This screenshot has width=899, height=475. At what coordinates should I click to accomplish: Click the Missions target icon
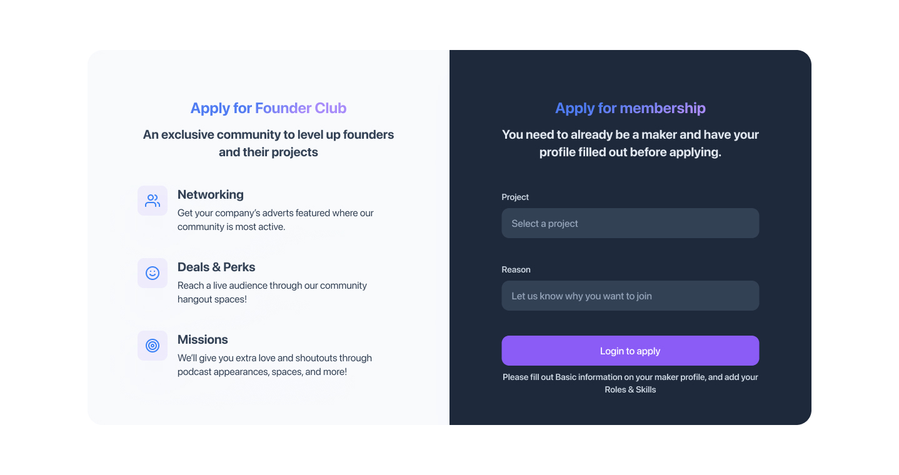[x=153, y=346]
